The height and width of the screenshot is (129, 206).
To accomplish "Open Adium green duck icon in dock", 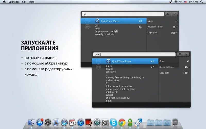I will pos(130,122).
